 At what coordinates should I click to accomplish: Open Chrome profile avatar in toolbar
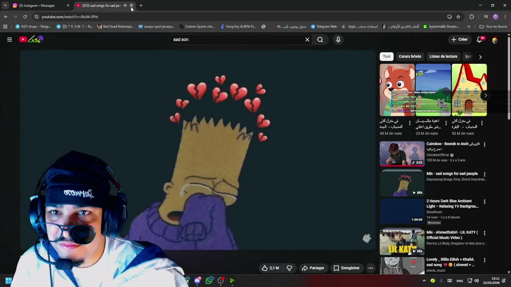pos(495,17)
